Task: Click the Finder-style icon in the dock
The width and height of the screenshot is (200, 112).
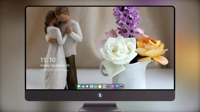Action: click(x=91, y=86)
